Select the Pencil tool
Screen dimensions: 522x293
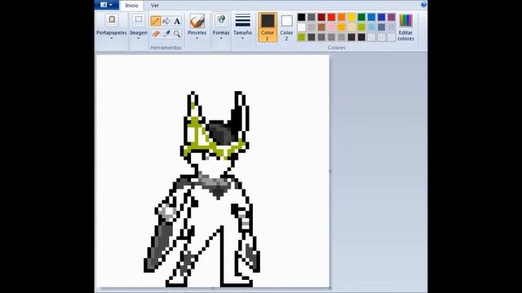(156, 21)
